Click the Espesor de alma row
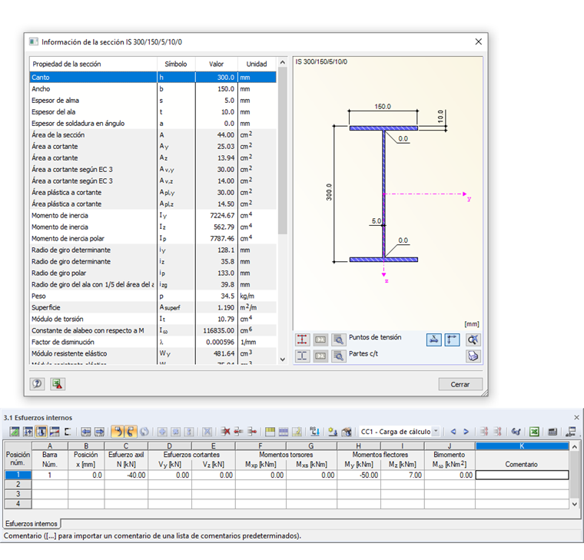This screenshot has width=584, height=560. coord(153,100)
